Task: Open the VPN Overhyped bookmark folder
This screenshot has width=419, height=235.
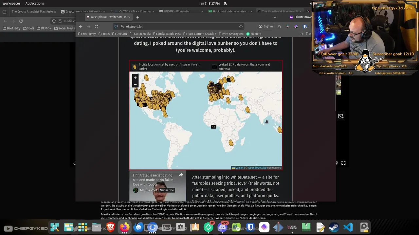Action: [x=231, y=34]
